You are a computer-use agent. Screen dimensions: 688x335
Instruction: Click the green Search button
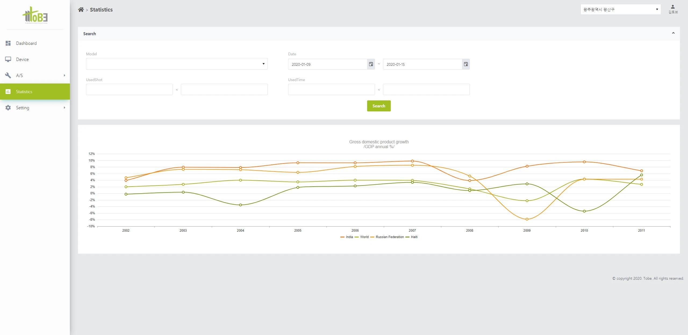tap(379, 106)
